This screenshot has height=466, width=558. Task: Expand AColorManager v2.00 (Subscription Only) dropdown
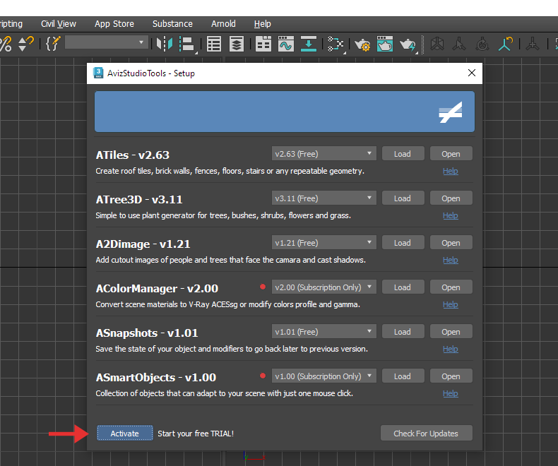coord(323,287)
